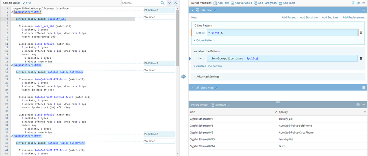Open the $policy column dropdown

[x=365, y=112]
